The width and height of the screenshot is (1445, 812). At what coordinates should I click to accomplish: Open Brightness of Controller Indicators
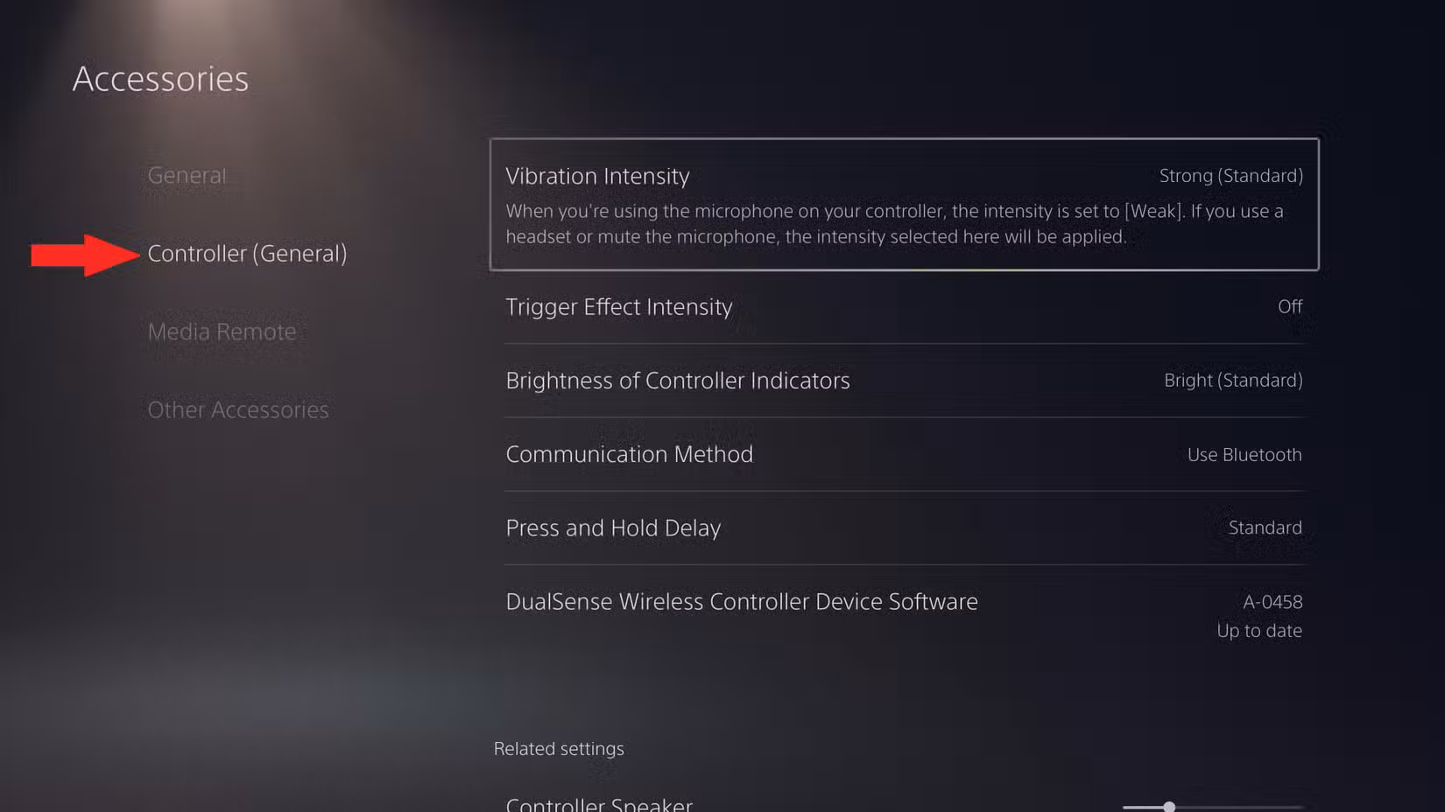pos(904,381)
